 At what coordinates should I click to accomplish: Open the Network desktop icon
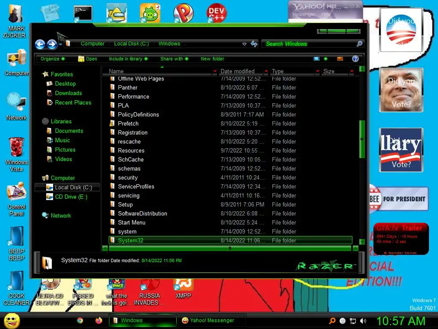click(x=17, y=107)
